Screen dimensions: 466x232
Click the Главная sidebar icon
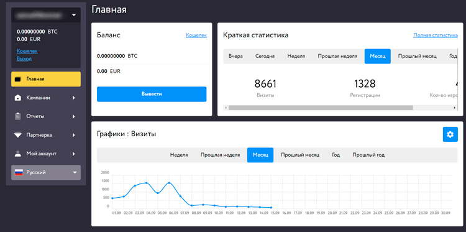pos(18,79)
